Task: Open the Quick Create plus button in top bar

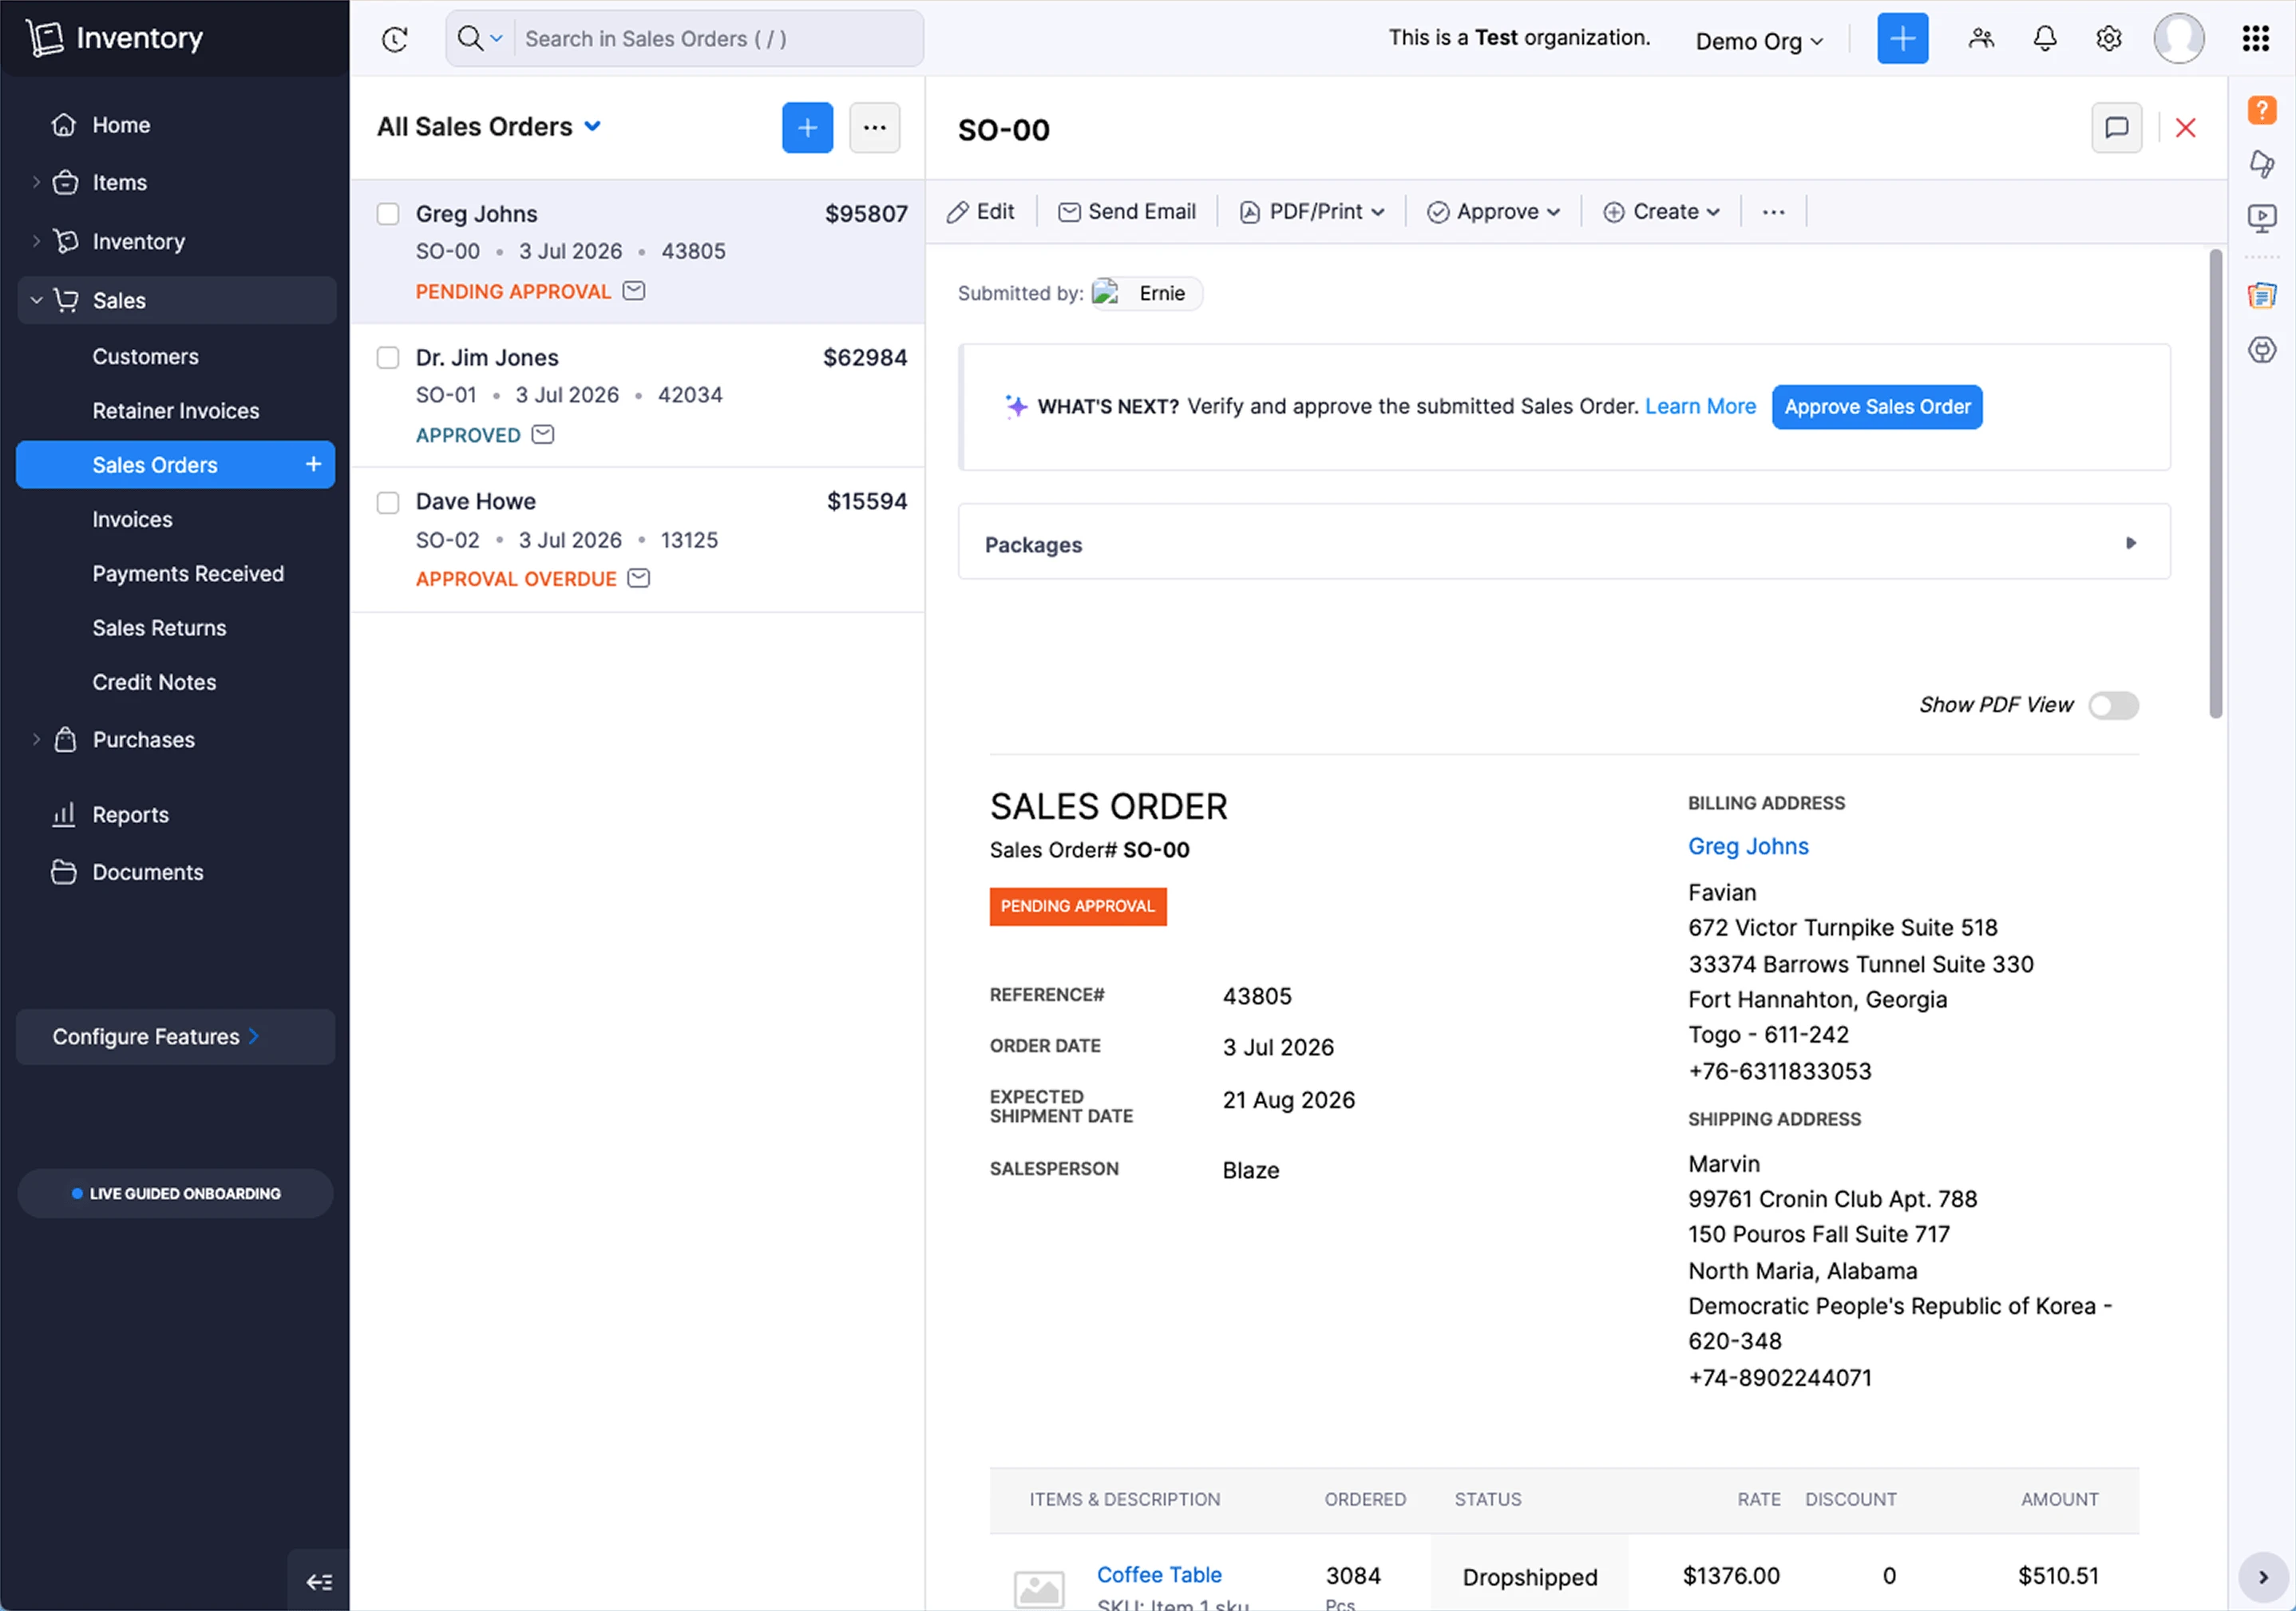Action: [x=1902, y=39]
